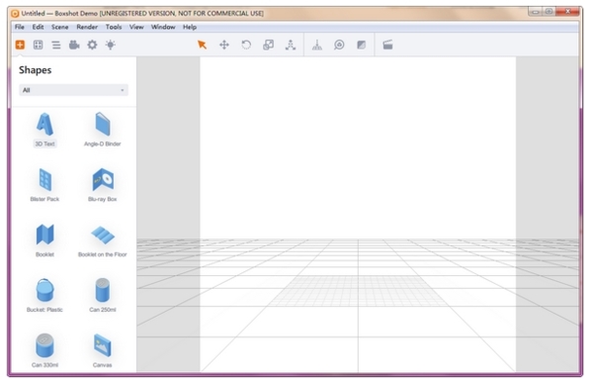This screenshot has height=383, width=593.
Task: Open the Shapes panel orange plus icon
Action: pyautogui.click(x=20, y=45)
